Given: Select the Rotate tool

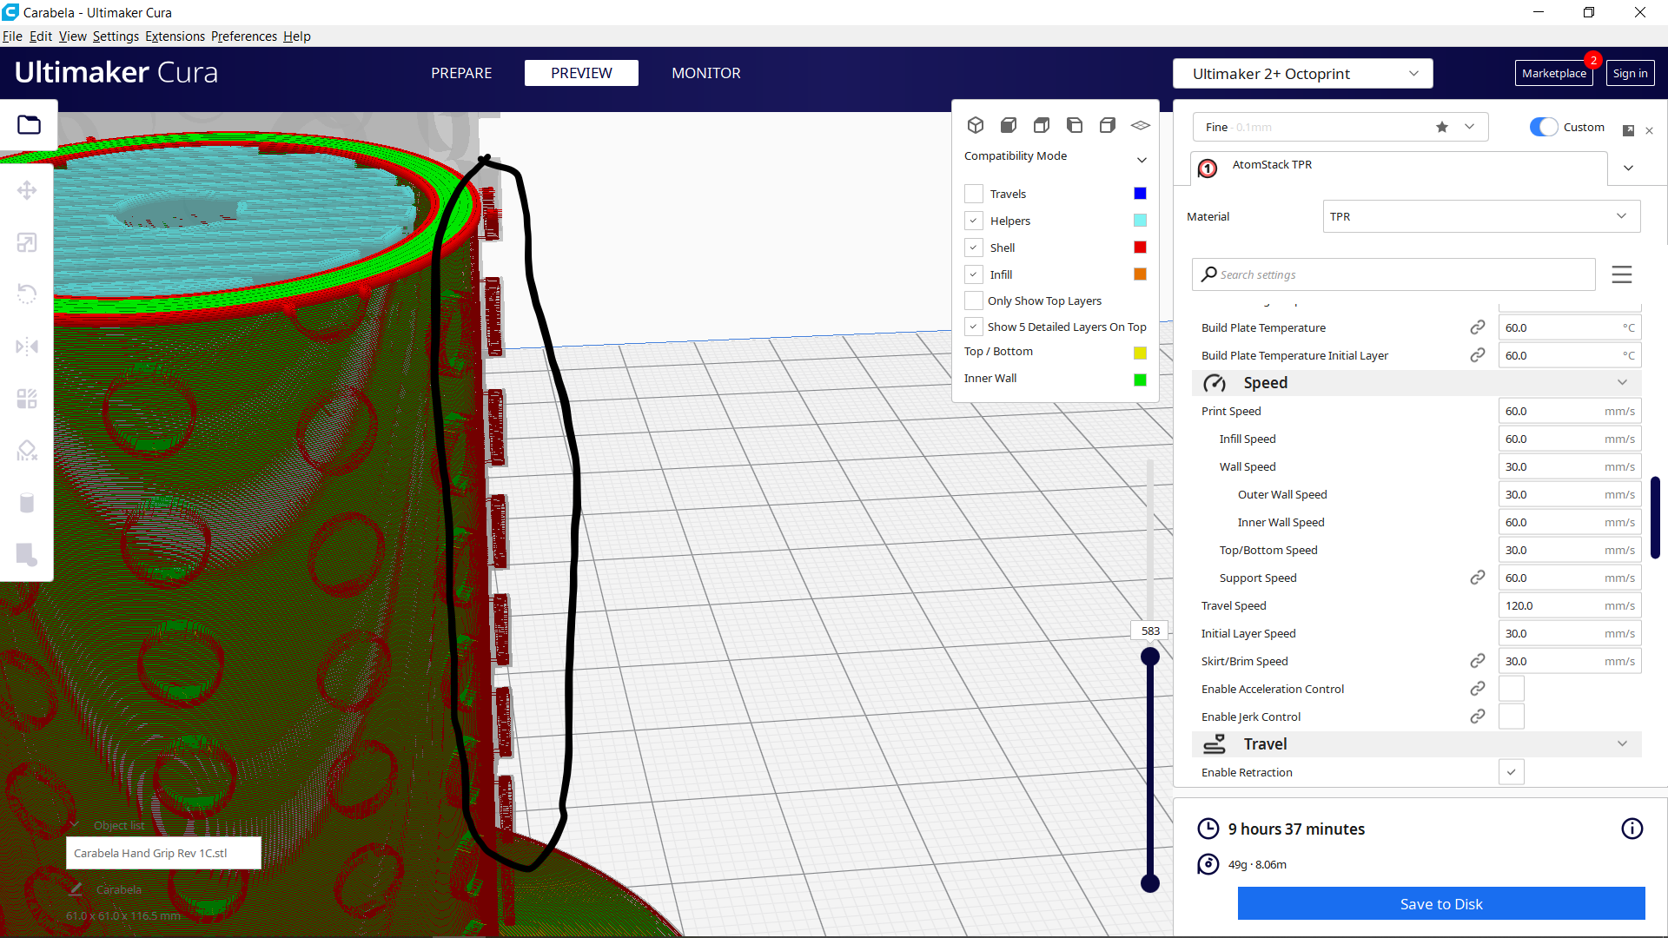Looking at the screenshot, I should point(27,294).
